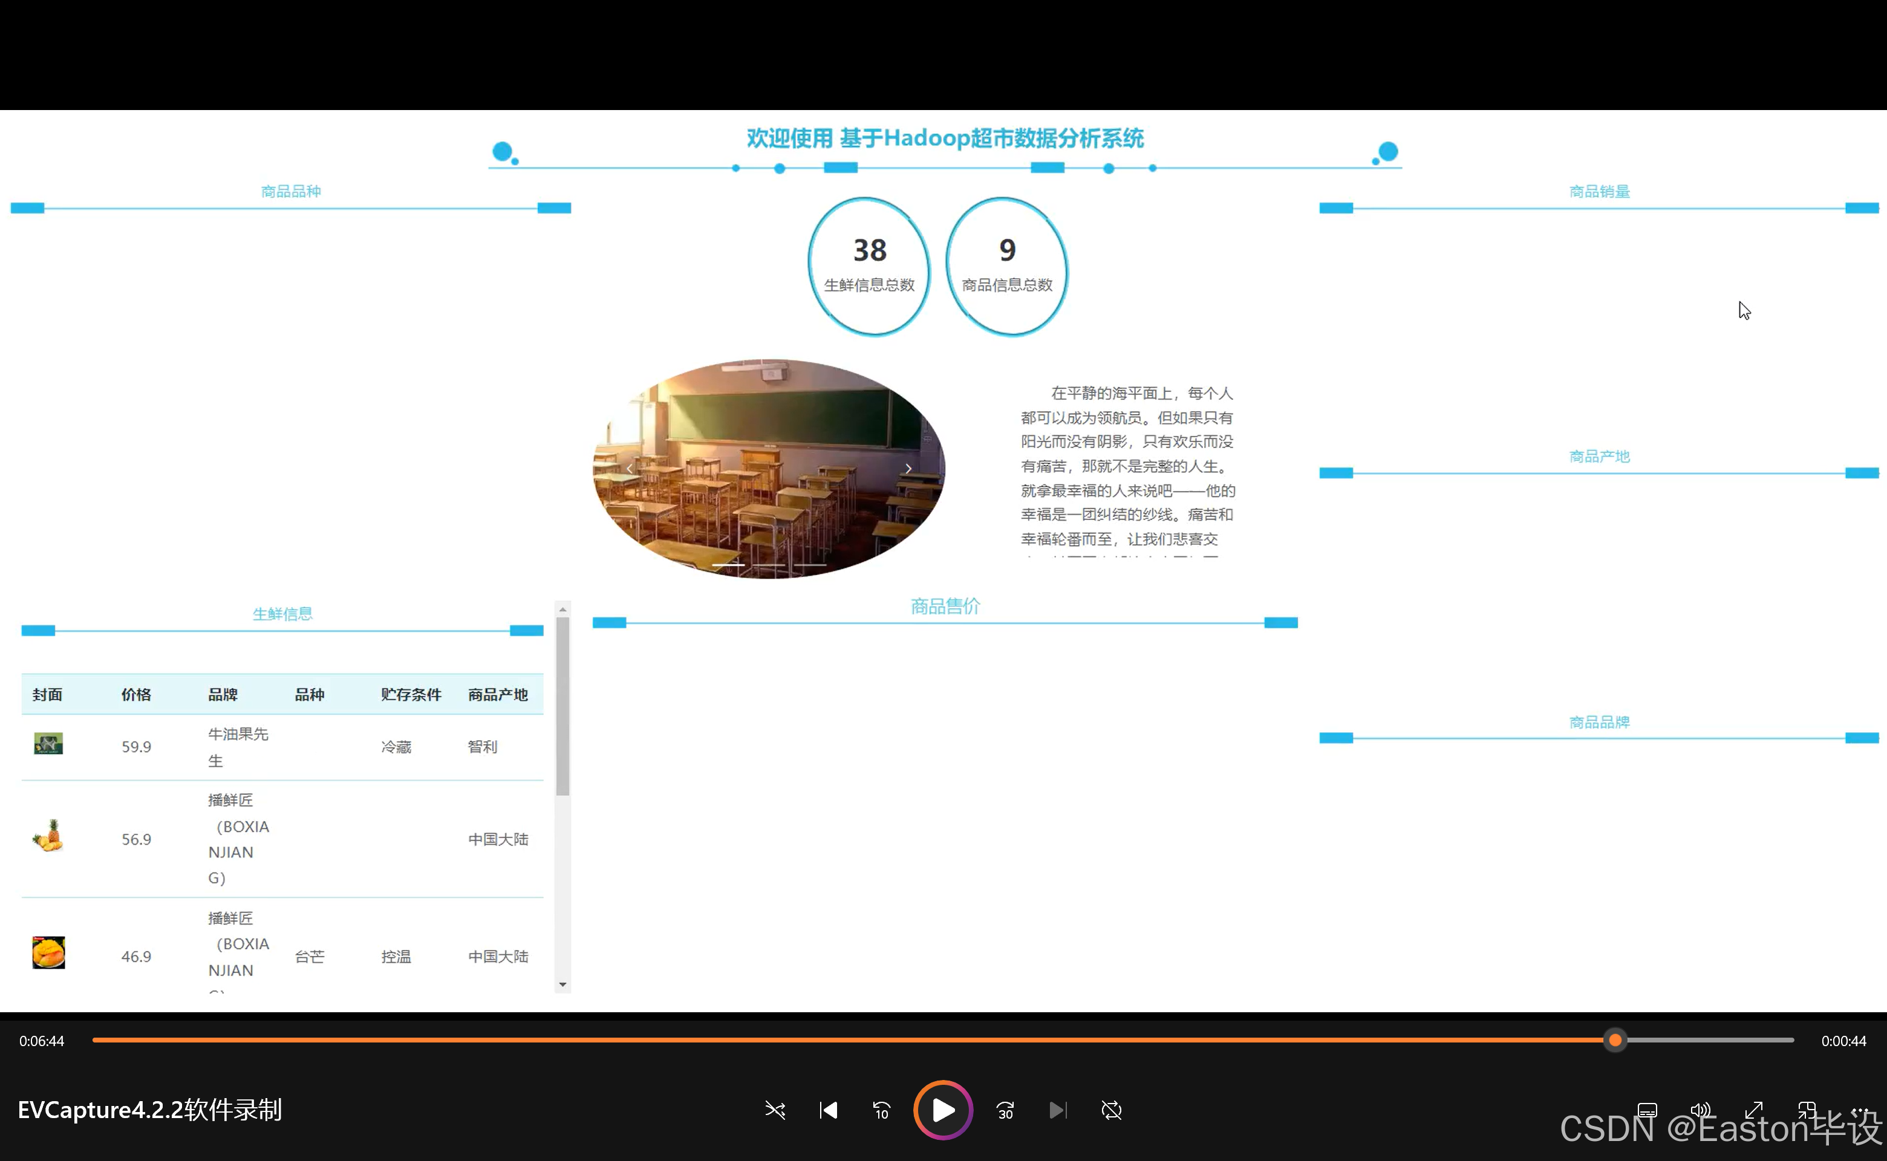Switch to mini player view
1887x1161 pixels.
(x=1807, y=1110)
